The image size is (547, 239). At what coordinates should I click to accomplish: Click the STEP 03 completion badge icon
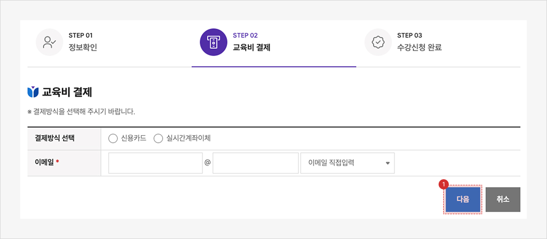pos(378,42)
